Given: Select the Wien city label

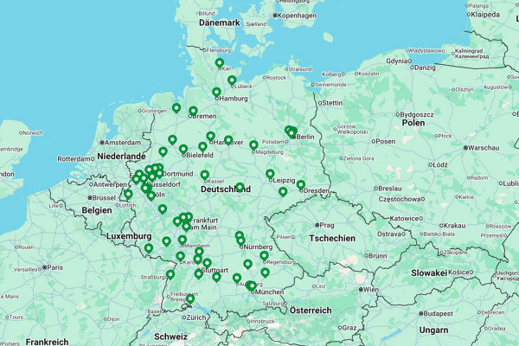Looking at the screenshot, I should point(369,290).
